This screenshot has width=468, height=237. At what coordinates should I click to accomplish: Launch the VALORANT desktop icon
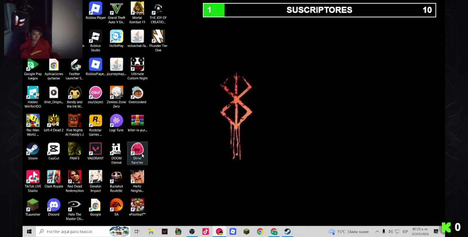tap(95, 151)
